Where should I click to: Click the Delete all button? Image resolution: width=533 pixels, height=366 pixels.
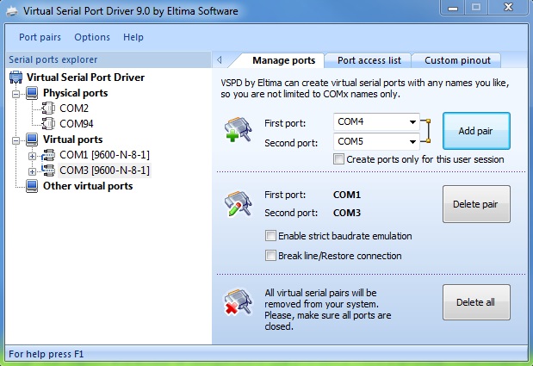pyautogui.click(x=476, y=302)
